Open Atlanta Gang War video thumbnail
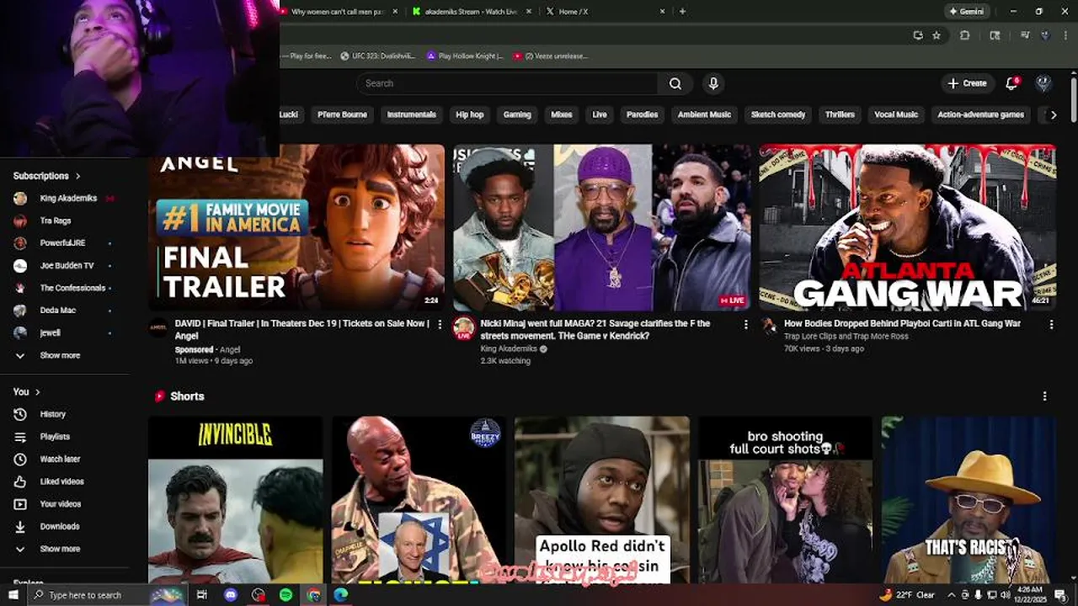The height and width of the screenshot is (606, 1078). point(907,227)
